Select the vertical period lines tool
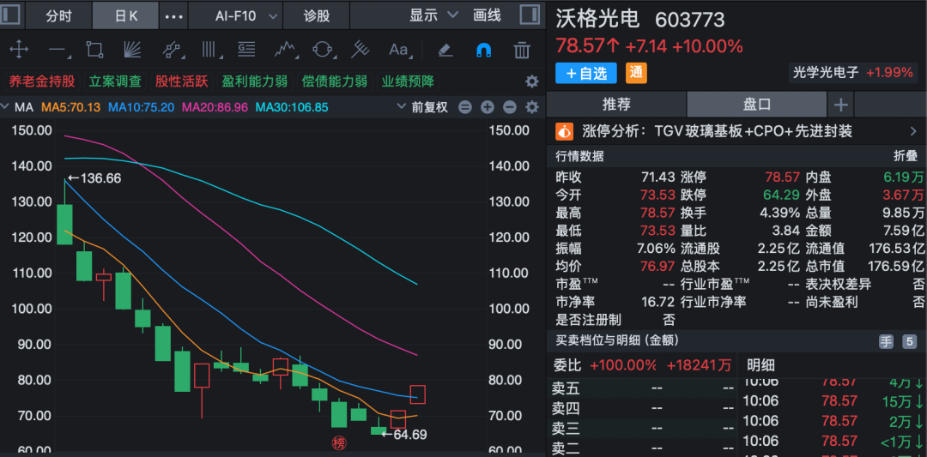The width and height of the screenshot is (927, 457). point(210,50)
